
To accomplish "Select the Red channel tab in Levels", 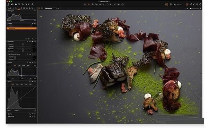I will [19, 65].
